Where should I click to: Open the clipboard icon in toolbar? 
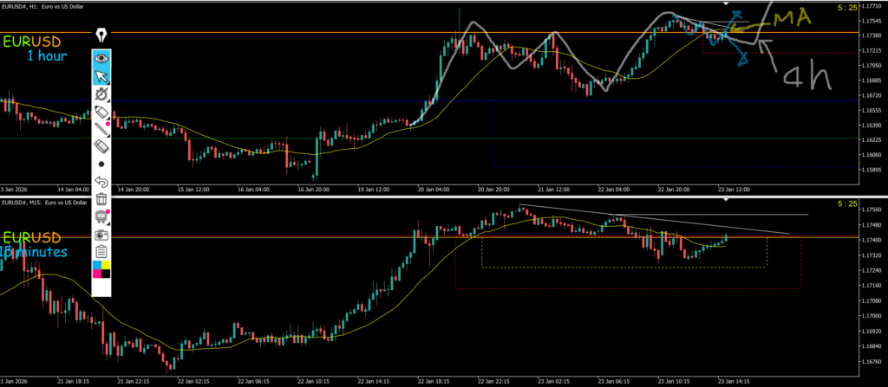tap(101, 252)
